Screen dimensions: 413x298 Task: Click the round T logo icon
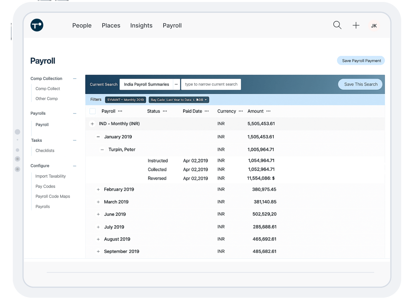coord(37,25)
